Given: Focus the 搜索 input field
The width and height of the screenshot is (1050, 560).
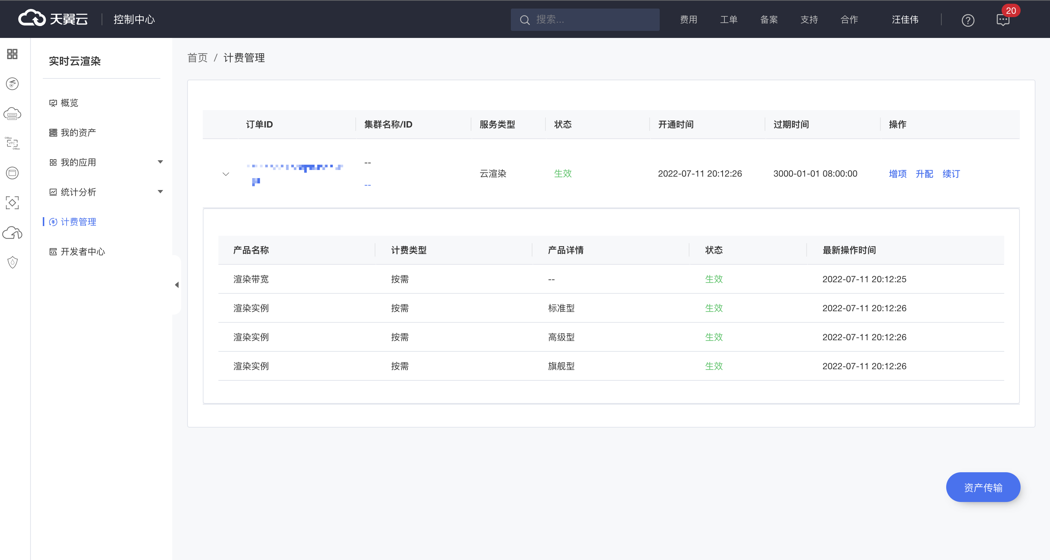Looking at the screenshot, I should click(585, 20).
